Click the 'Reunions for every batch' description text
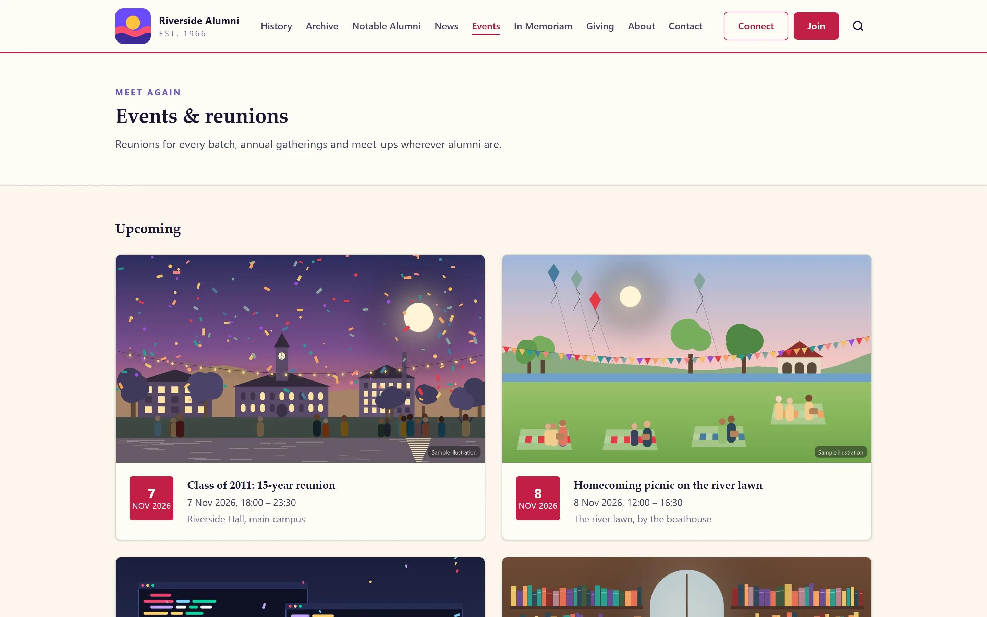This screenshot has width=987, height=617. pos(308,144)
